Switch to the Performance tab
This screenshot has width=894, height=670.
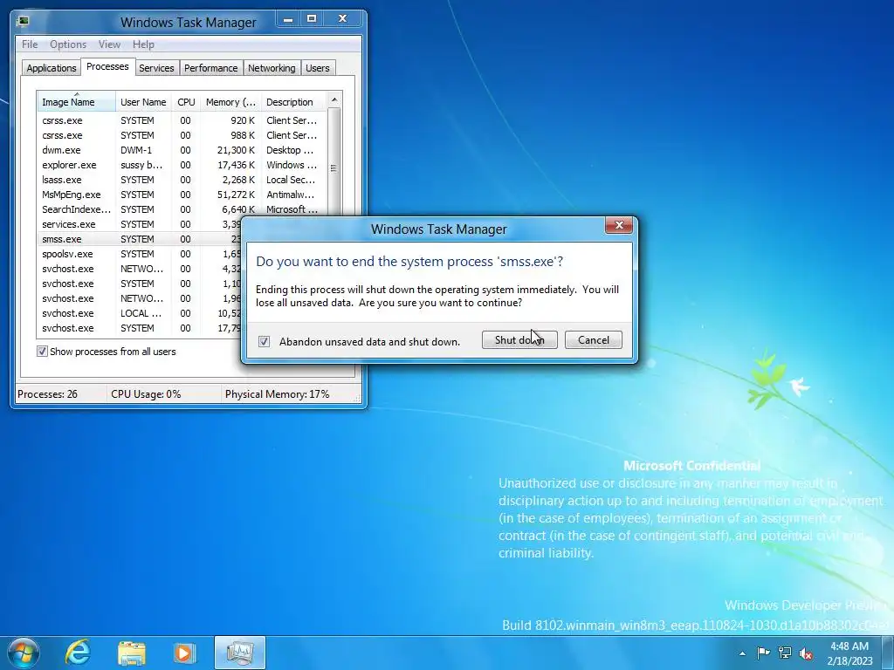211,68
